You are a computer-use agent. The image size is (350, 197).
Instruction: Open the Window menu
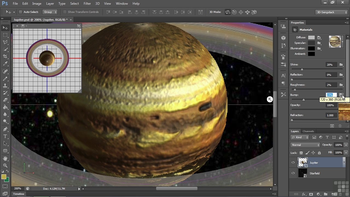(x=122, y=4)
